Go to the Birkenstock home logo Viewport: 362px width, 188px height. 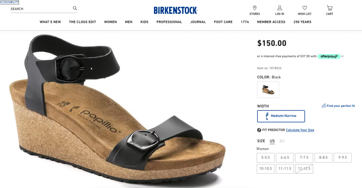176,11
